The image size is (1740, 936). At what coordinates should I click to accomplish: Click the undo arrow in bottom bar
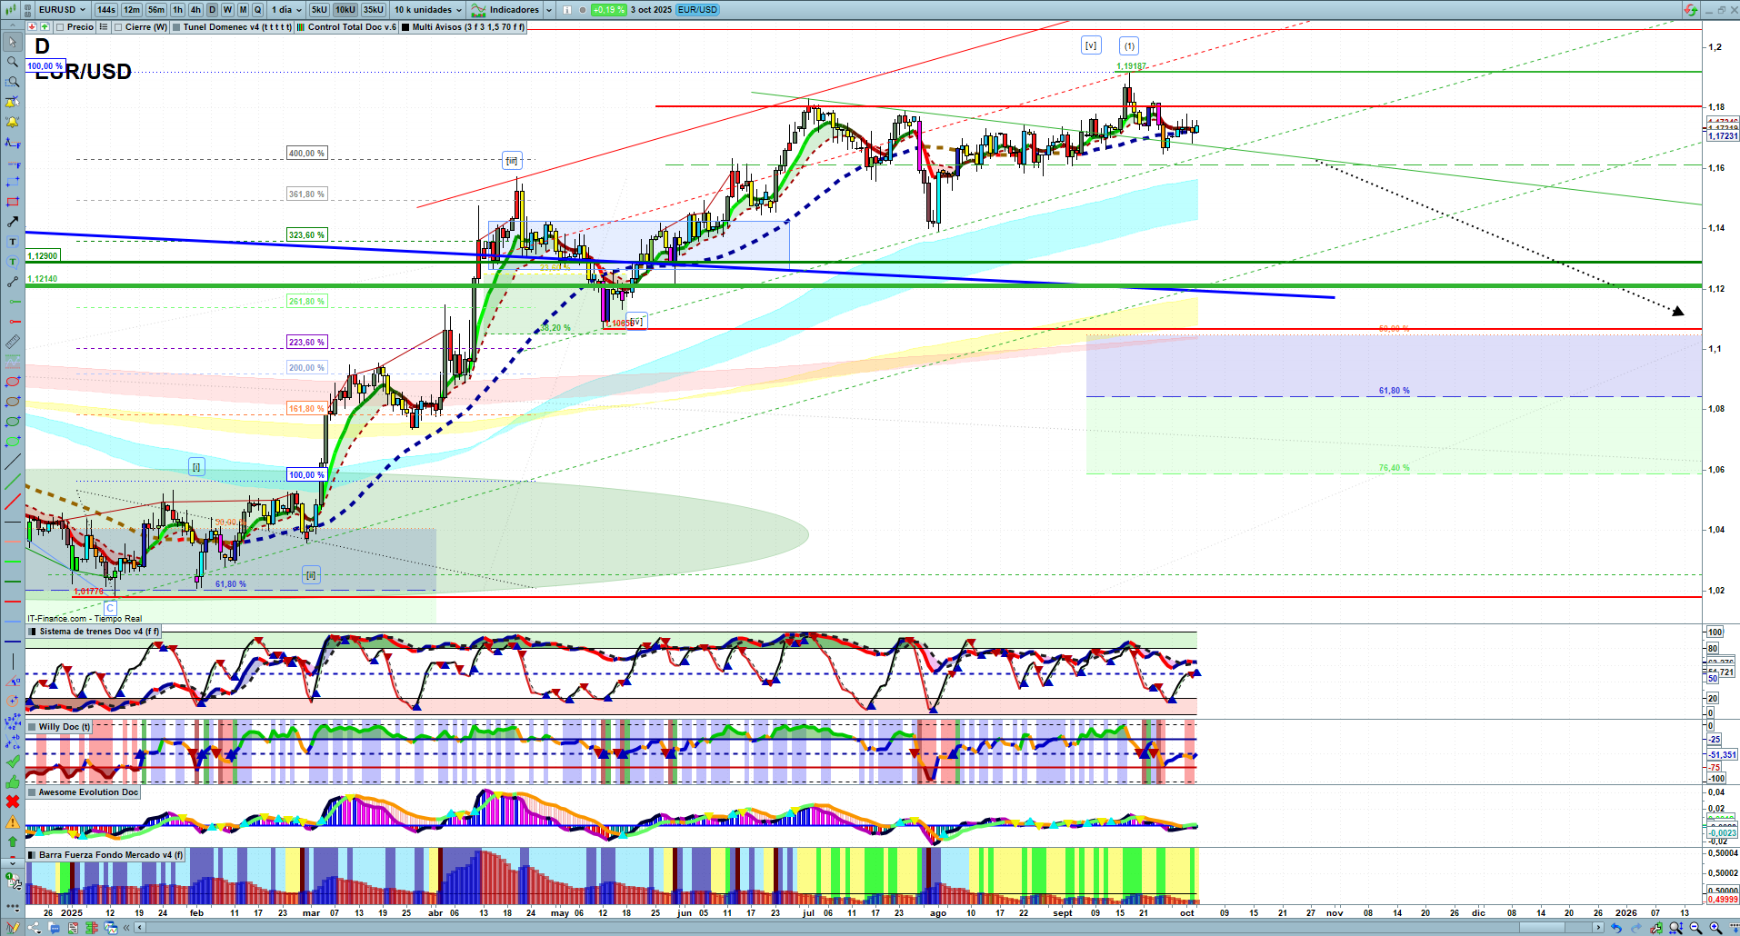point(1615,928)
